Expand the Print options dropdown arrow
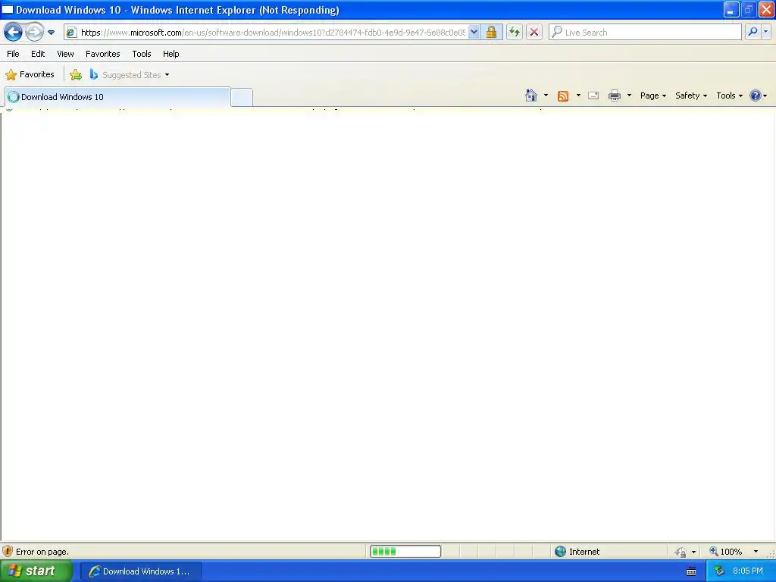The height and width of the screenshot is (582, 776). pyautogui.click(x=629, y=95)
